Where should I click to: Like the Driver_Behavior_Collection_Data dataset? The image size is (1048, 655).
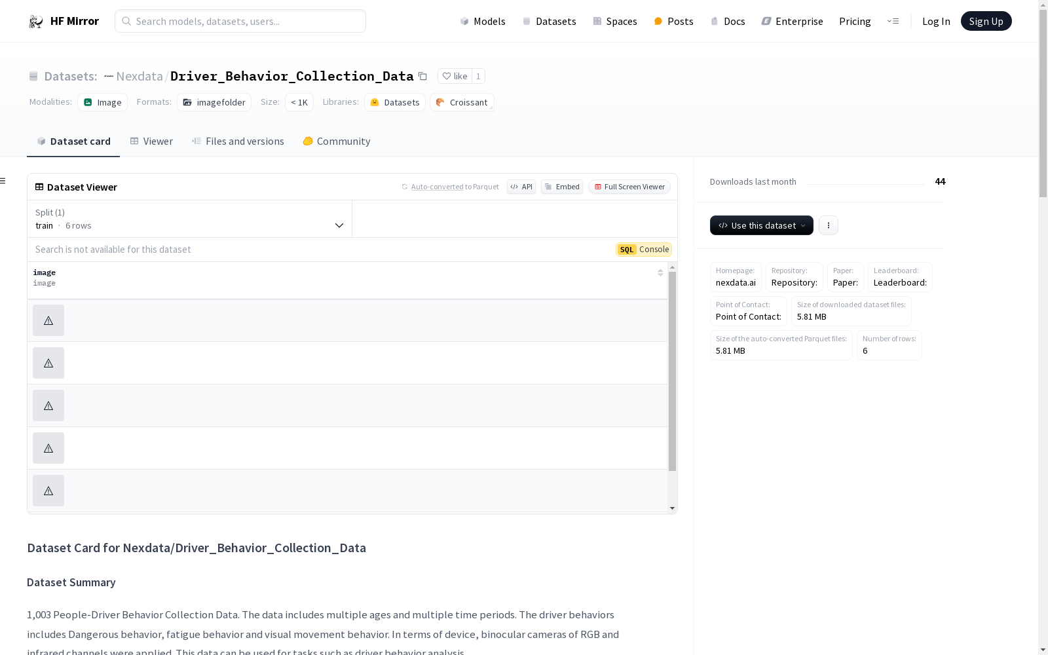coord(455,76)
